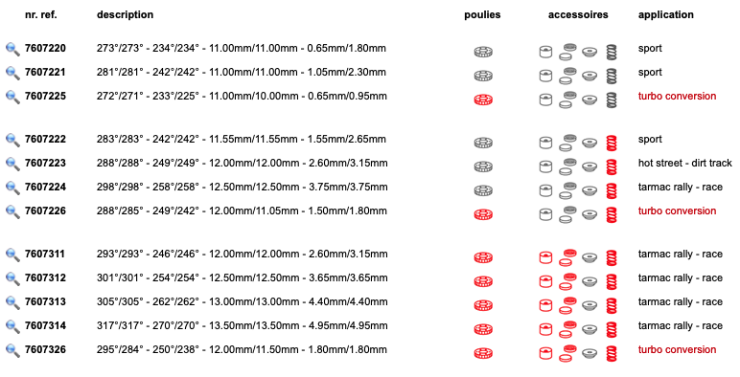Viewport: 740px width, 377px height.
Task: Click the poulies column header
Action: 482,14
